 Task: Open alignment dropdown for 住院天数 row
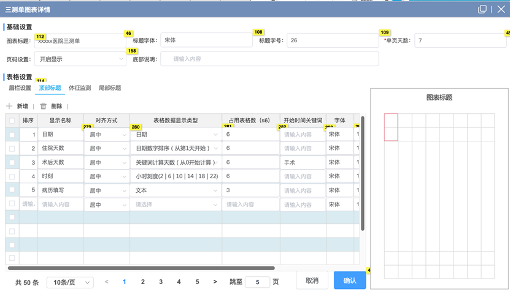point(107,149)
